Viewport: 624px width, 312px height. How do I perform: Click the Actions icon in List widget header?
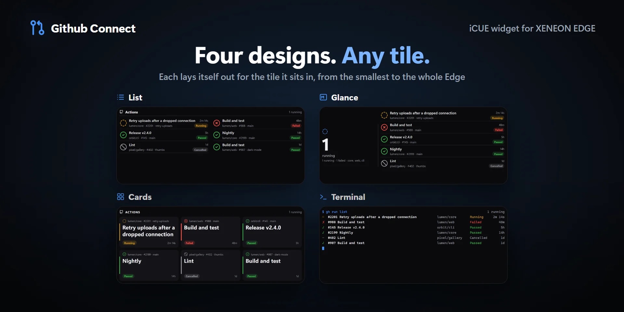click(121, 112)
